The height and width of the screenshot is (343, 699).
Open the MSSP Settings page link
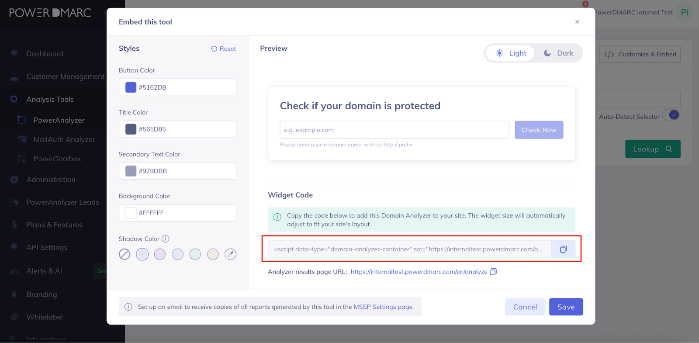pos(384,307)
